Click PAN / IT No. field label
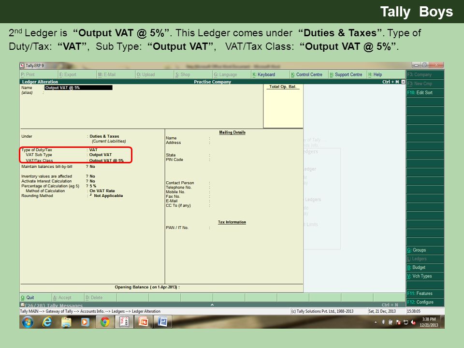464x348 pixels. click(x=177, y=228)
